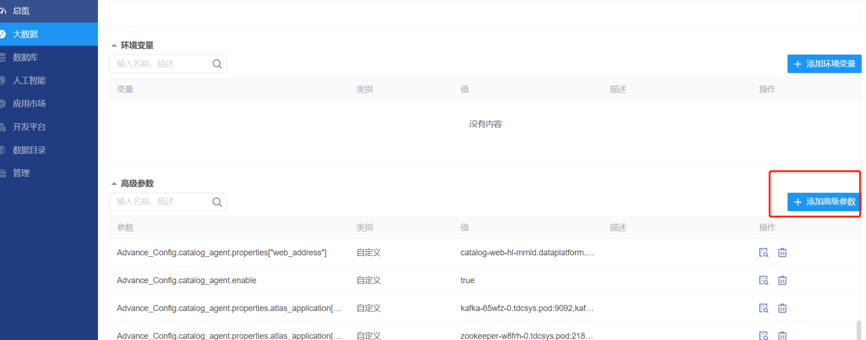Image resolution: width=866 pixels, height=340 pixels.
Task: Focus the 环境变量 name search input
Action: [160, 64]
